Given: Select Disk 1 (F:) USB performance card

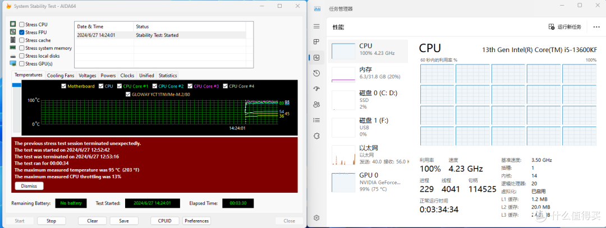Looking at the screenshot, I should [x=368, y=127].
